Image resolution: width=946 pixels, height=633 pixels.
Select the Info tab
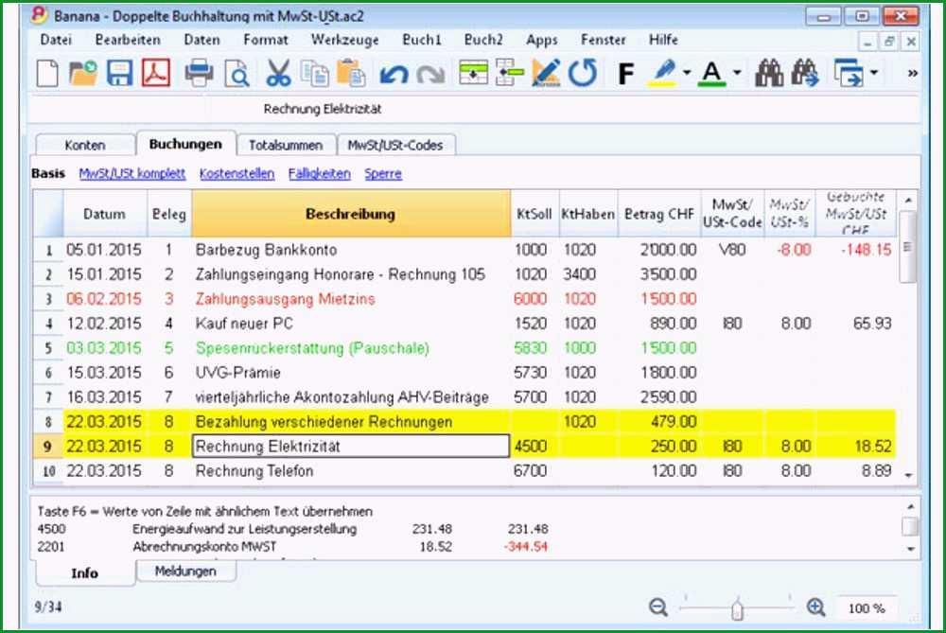84,572
